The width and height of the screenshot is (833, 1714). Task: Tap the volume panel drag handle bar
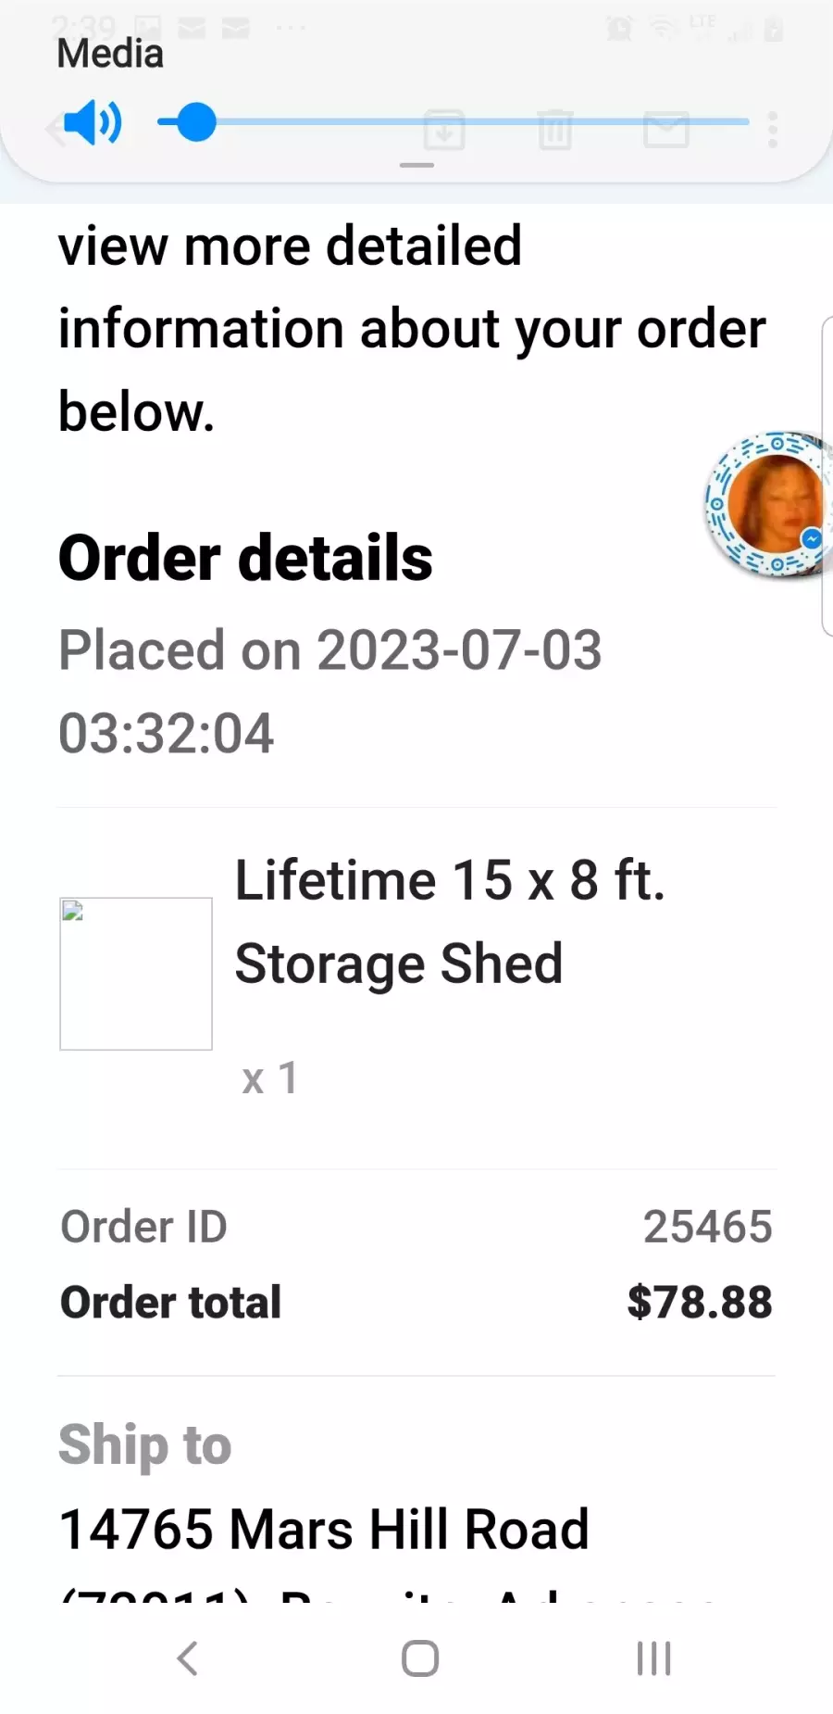pyautogui.click(x=416, y=166)
